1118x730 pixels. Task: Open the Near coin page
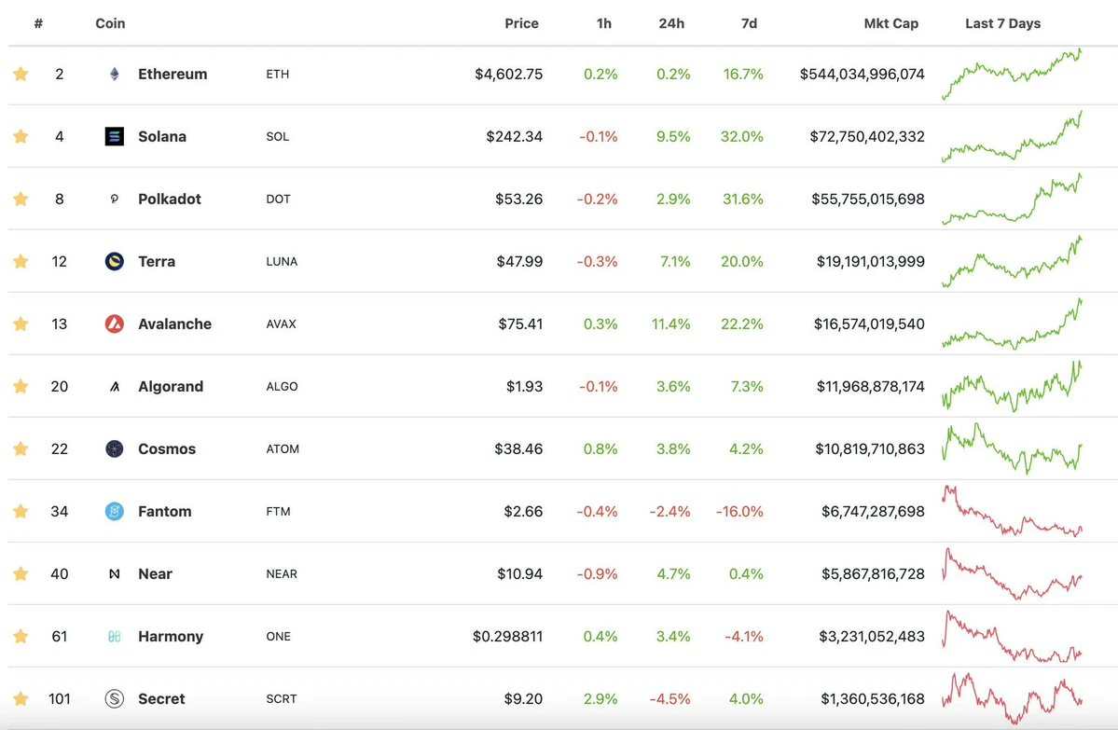pos(155,574)
